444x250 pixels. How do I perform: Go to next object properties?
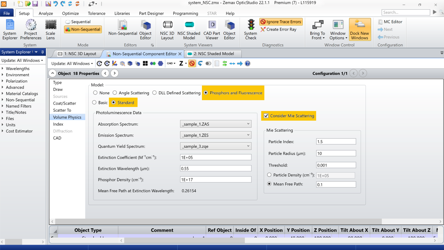point(115,73)
